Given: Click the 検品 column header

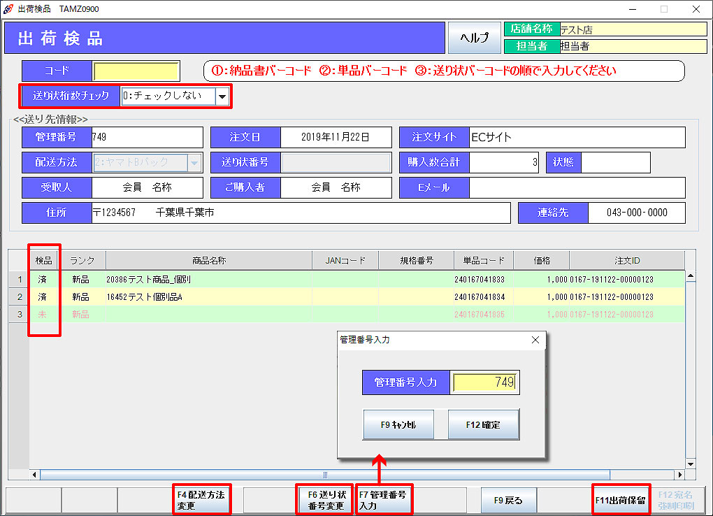Looking at the screenshot, I should pos(44,261).
